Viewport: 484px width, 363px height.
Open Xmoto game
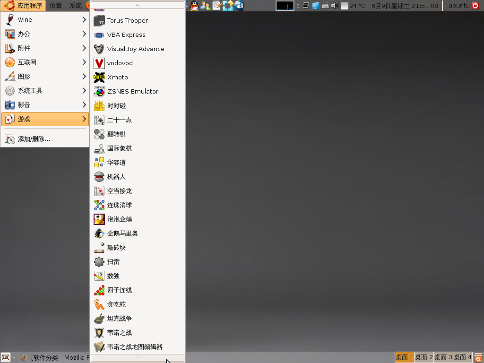pos(138,77)
